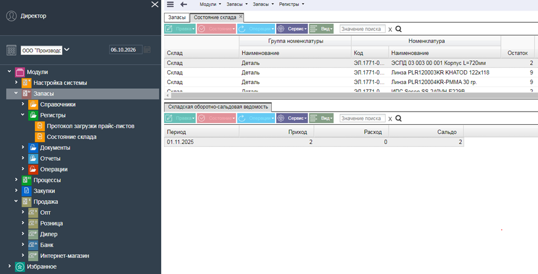Switch to the Запасы tab
538x274 pixels.
pos(177,18)
